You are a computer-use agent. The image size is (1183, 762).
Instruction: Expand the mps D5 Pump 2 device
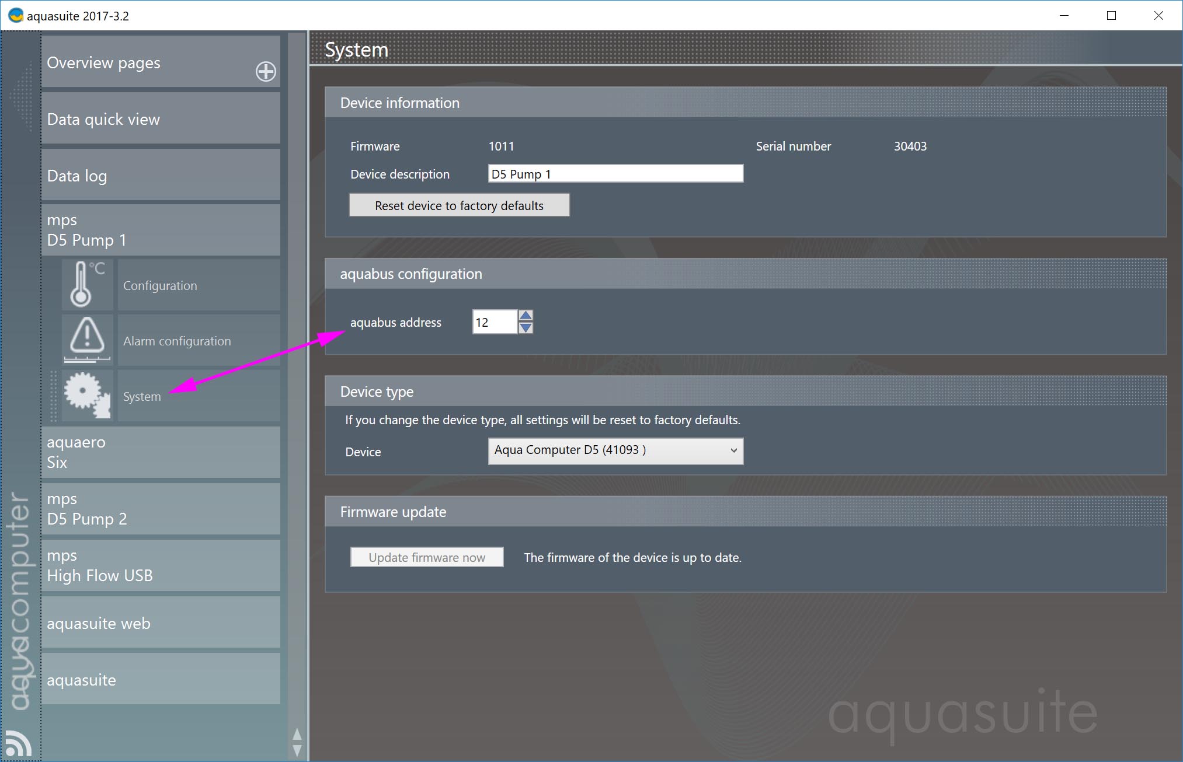pos(161,509)
